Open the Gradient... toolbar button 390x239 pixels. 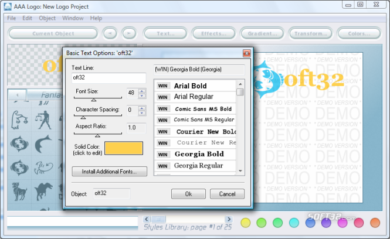pyautogui.click(x=262, y=33)
